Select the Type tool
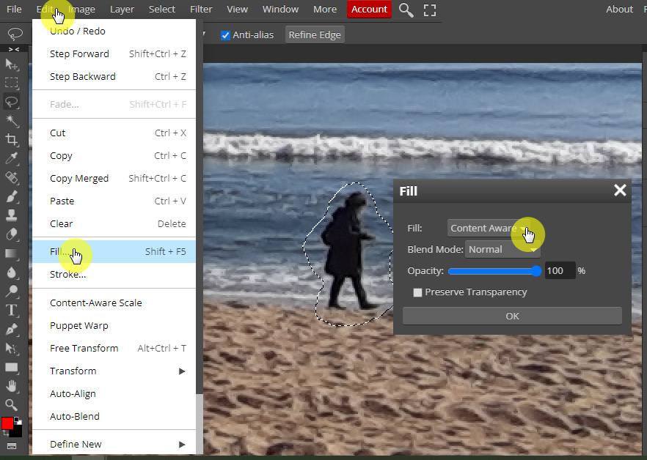The height and width of the screenshot is (460, 647). (12, 310)
